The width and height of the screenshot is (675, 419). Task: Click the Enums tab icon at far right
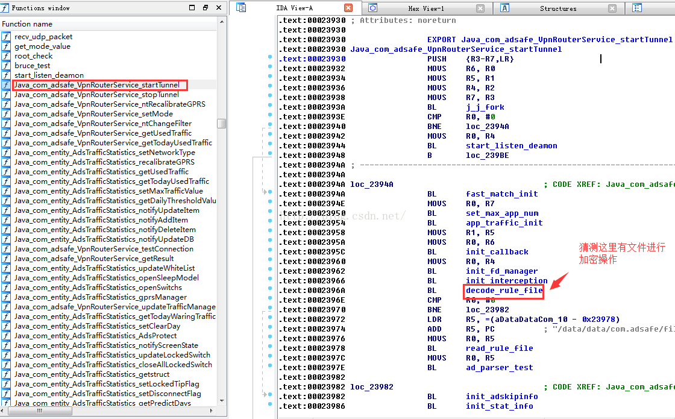(637, 8)
